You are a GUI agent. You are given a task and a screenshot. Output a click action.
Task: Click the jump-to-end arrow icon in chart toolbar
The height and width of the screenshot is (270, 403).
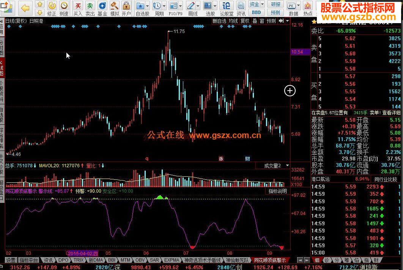281,21
